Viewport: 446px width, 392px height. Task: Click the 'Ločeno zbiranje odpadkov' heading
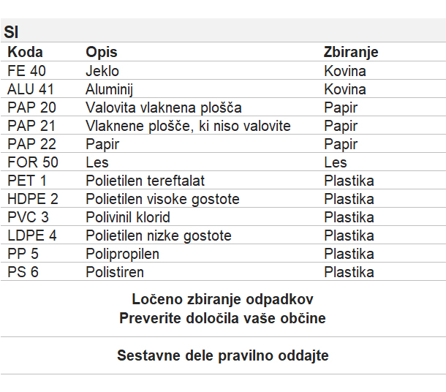(222, 299)
